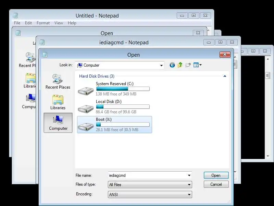274x206 pixels.
Task: Click the Open button
Action: (x=216, y=175)
